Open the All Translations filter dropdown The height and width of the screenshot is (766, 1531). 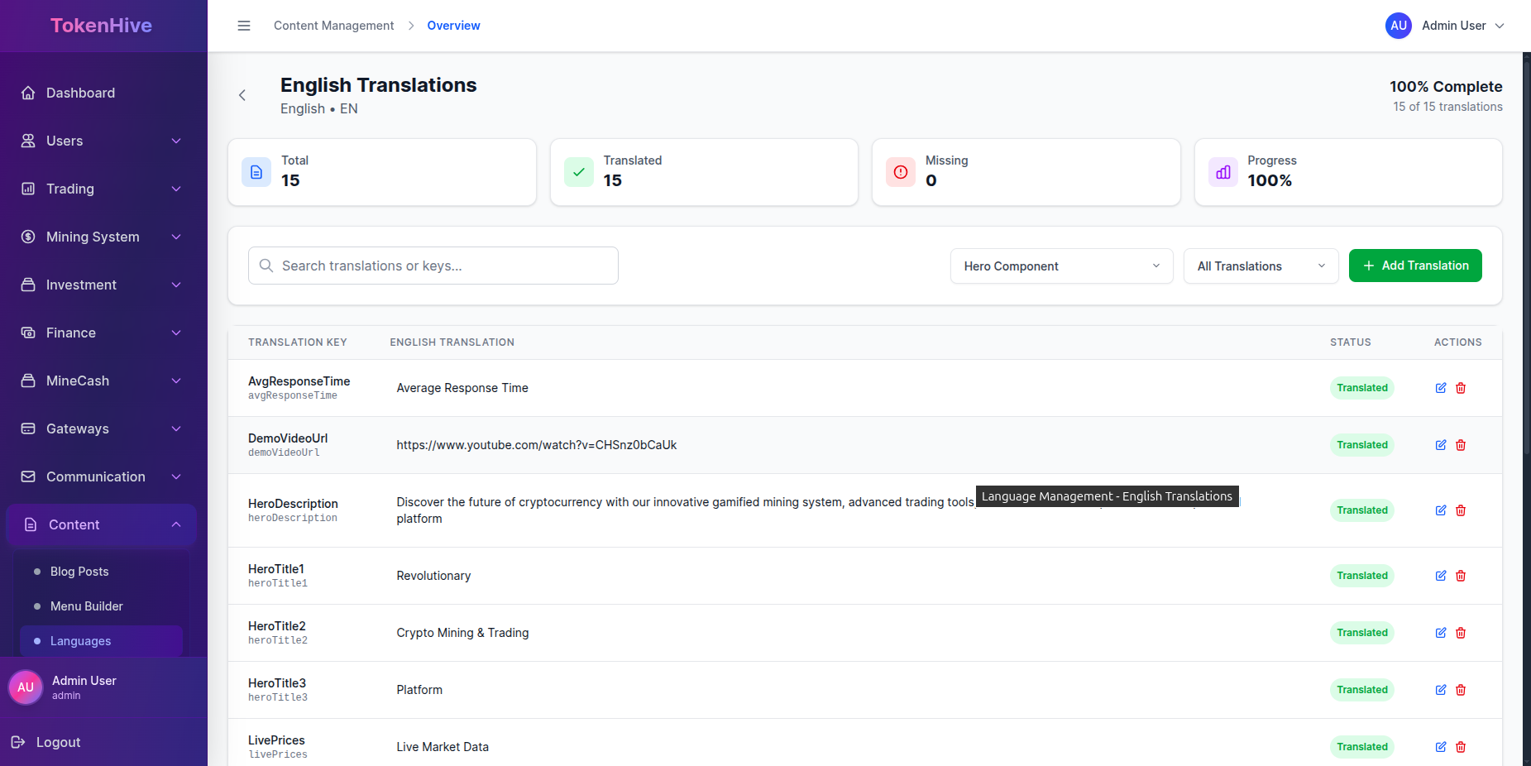(1261, 266)
